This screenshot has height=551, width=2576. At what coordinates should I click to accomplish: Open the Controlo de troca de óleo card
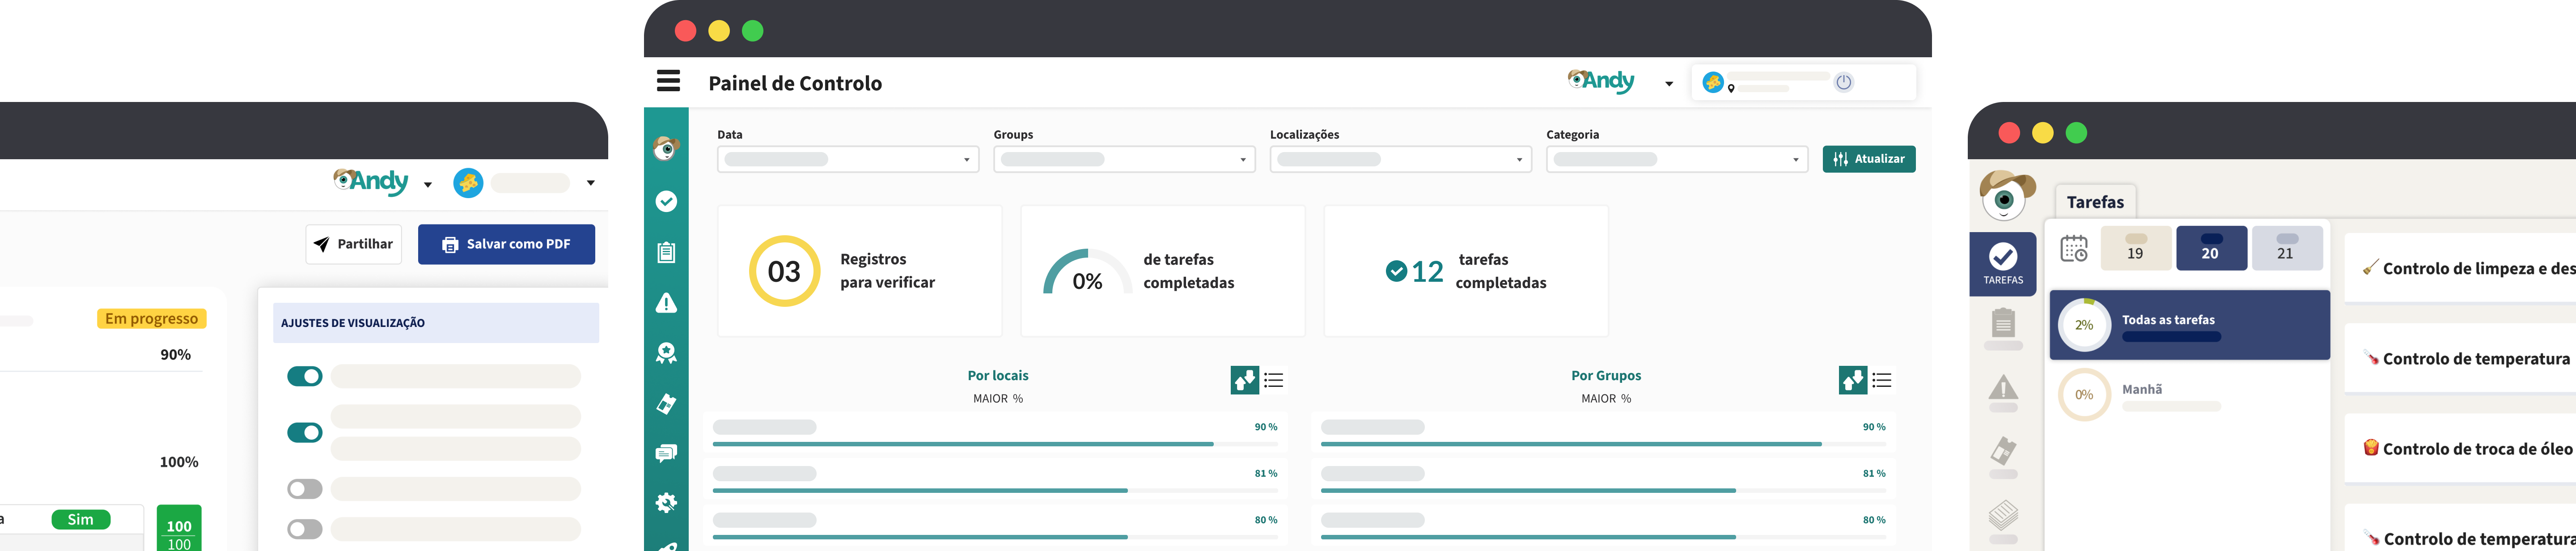click(2460, 448)
